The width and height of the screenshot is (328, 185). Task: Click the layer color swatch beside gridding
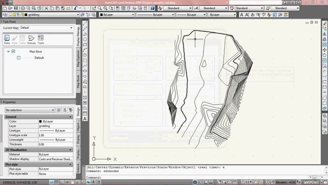tap(26, 15)
